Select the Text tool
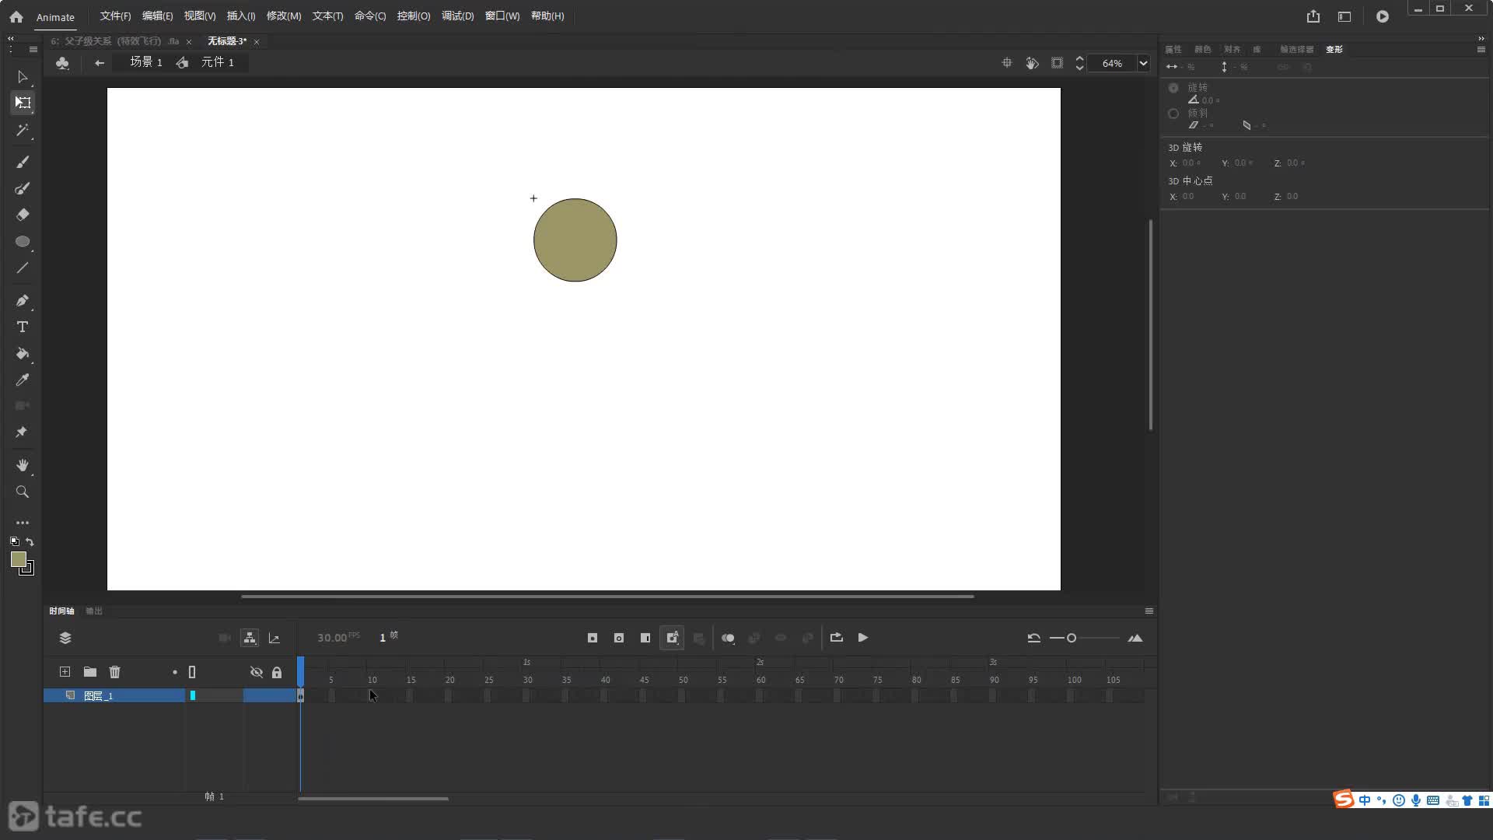Viewport: 1493px width, 840px height. 23,327
